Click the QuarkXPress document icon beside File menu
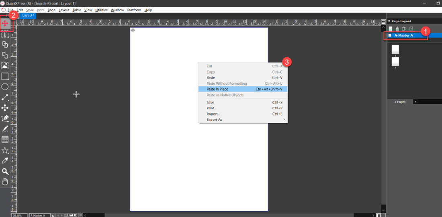442x217 pixels. pos(4,10)
